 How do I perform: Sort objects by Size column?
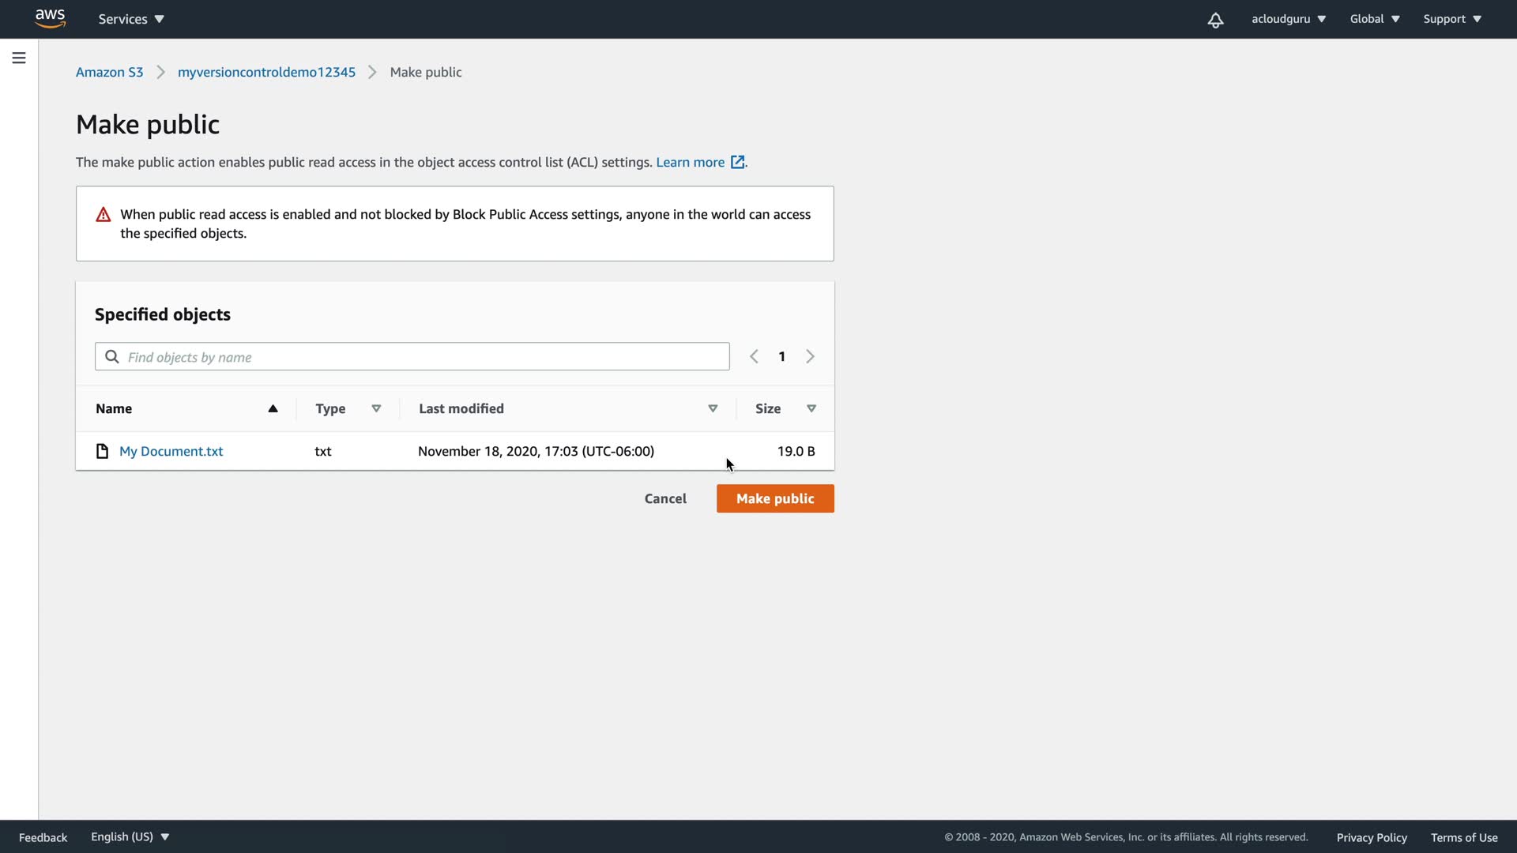[811, 408]
